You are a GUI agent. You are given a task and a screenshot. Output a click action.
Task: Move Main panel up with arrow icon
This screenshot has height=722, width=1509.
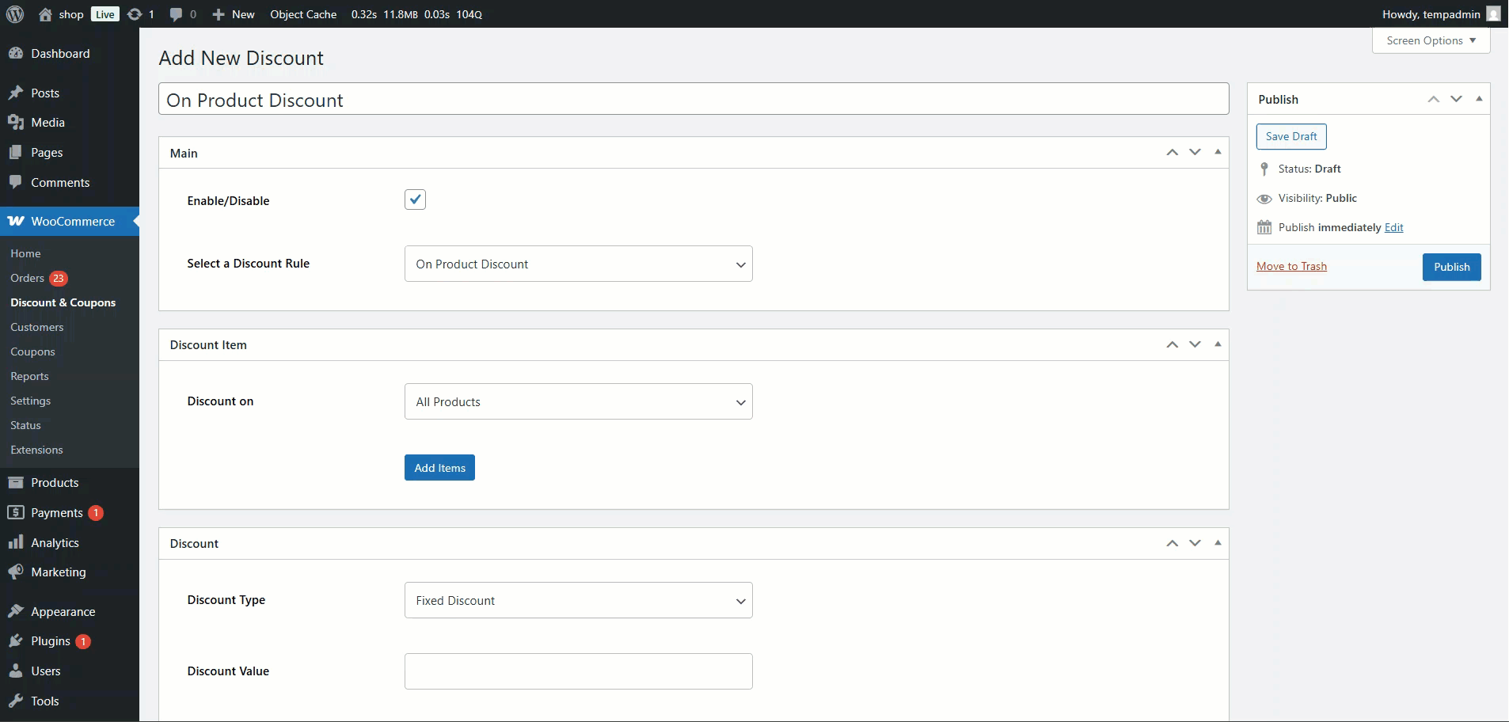click(x=1172, y=152)
